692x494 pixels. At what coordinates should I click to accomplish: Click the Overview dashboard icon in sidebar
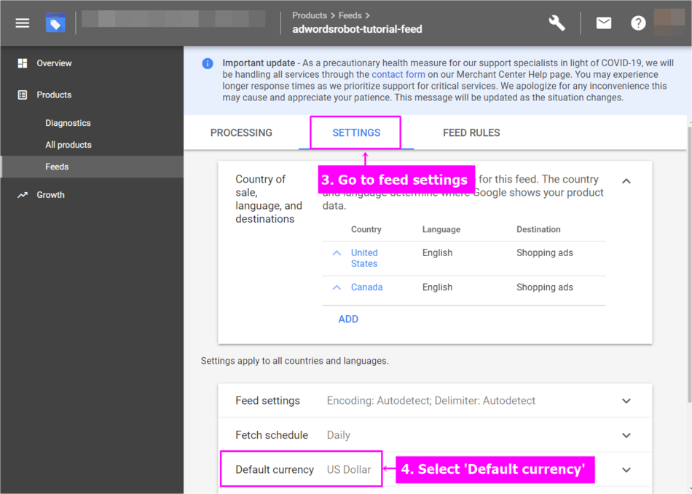point(23,63)
